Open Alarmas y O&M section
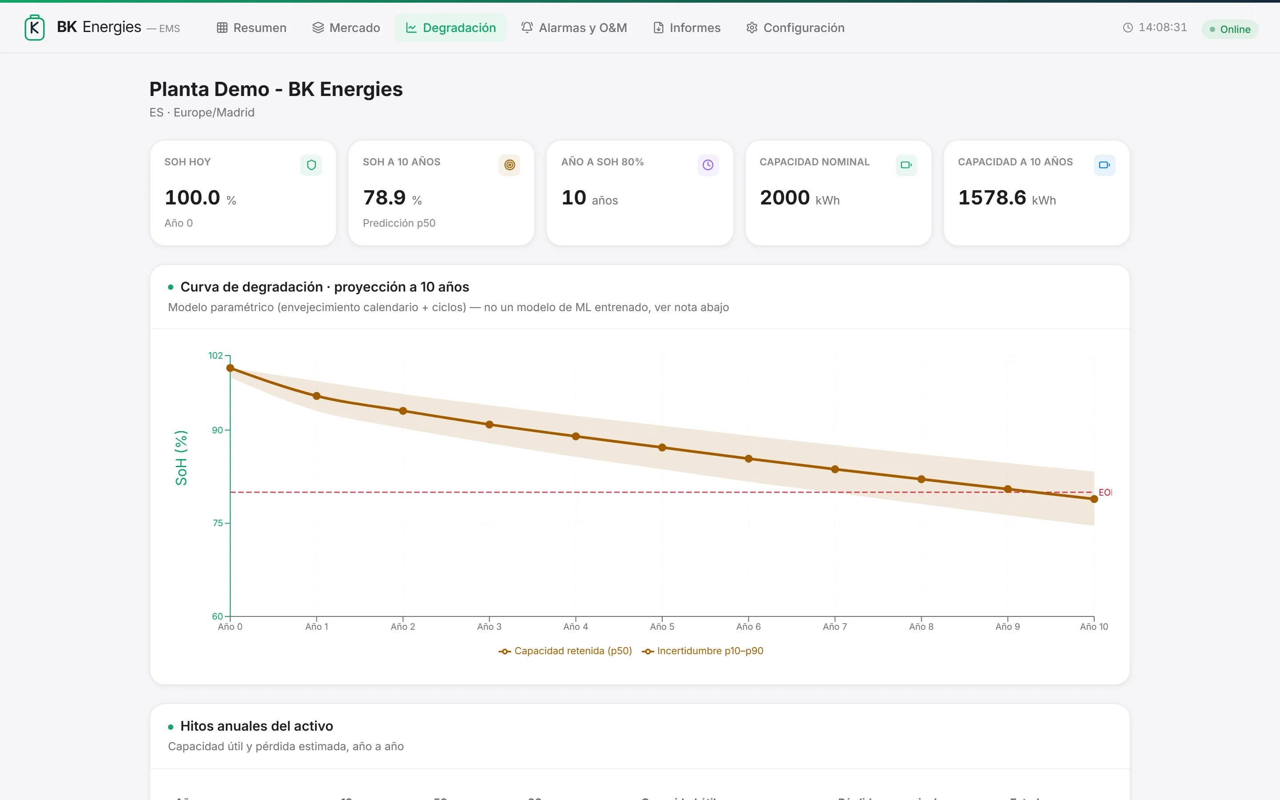Image resolution: width=1280 pixels, height=800 pixels. pos(574,28)
